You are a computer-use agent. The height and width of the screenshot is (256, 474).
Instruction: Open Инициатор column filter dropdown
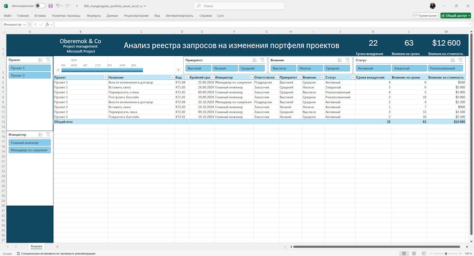tap(251, 78)
